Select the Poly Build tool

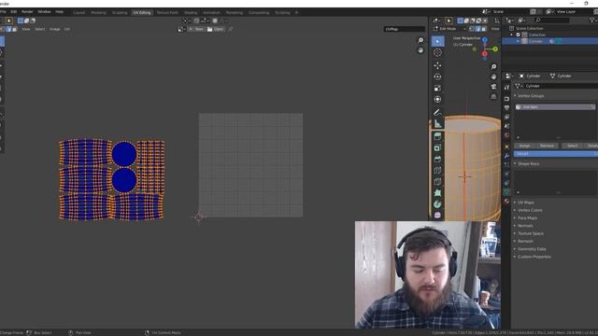click(437, 193)
